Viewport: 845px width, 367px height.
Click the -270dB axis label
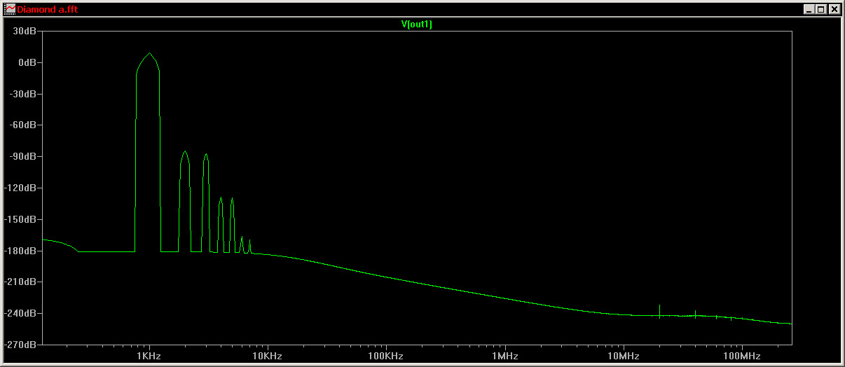pos(22,345)
